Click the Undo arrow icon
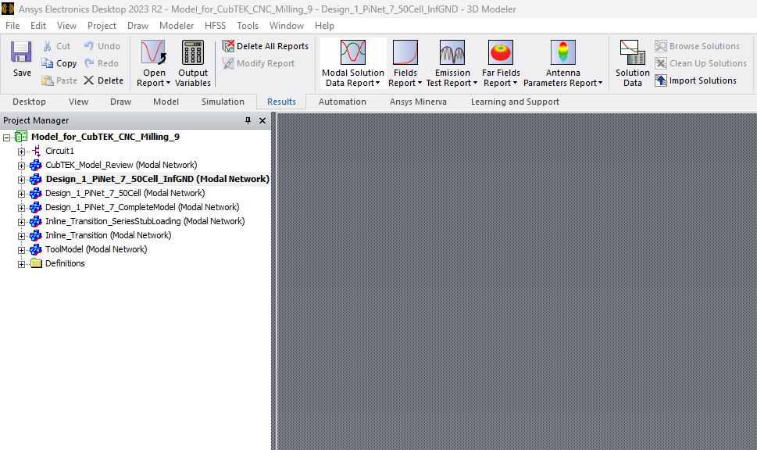 [x=89, y=46]
